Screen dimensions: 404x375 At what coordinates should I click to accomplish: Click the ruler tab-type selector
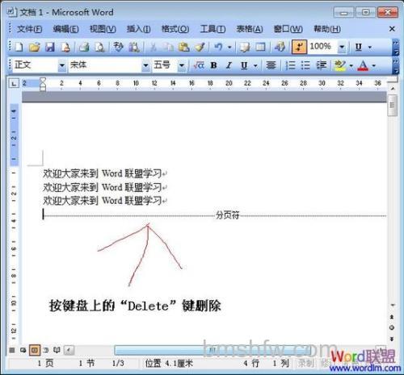click(x=14, y=83)
